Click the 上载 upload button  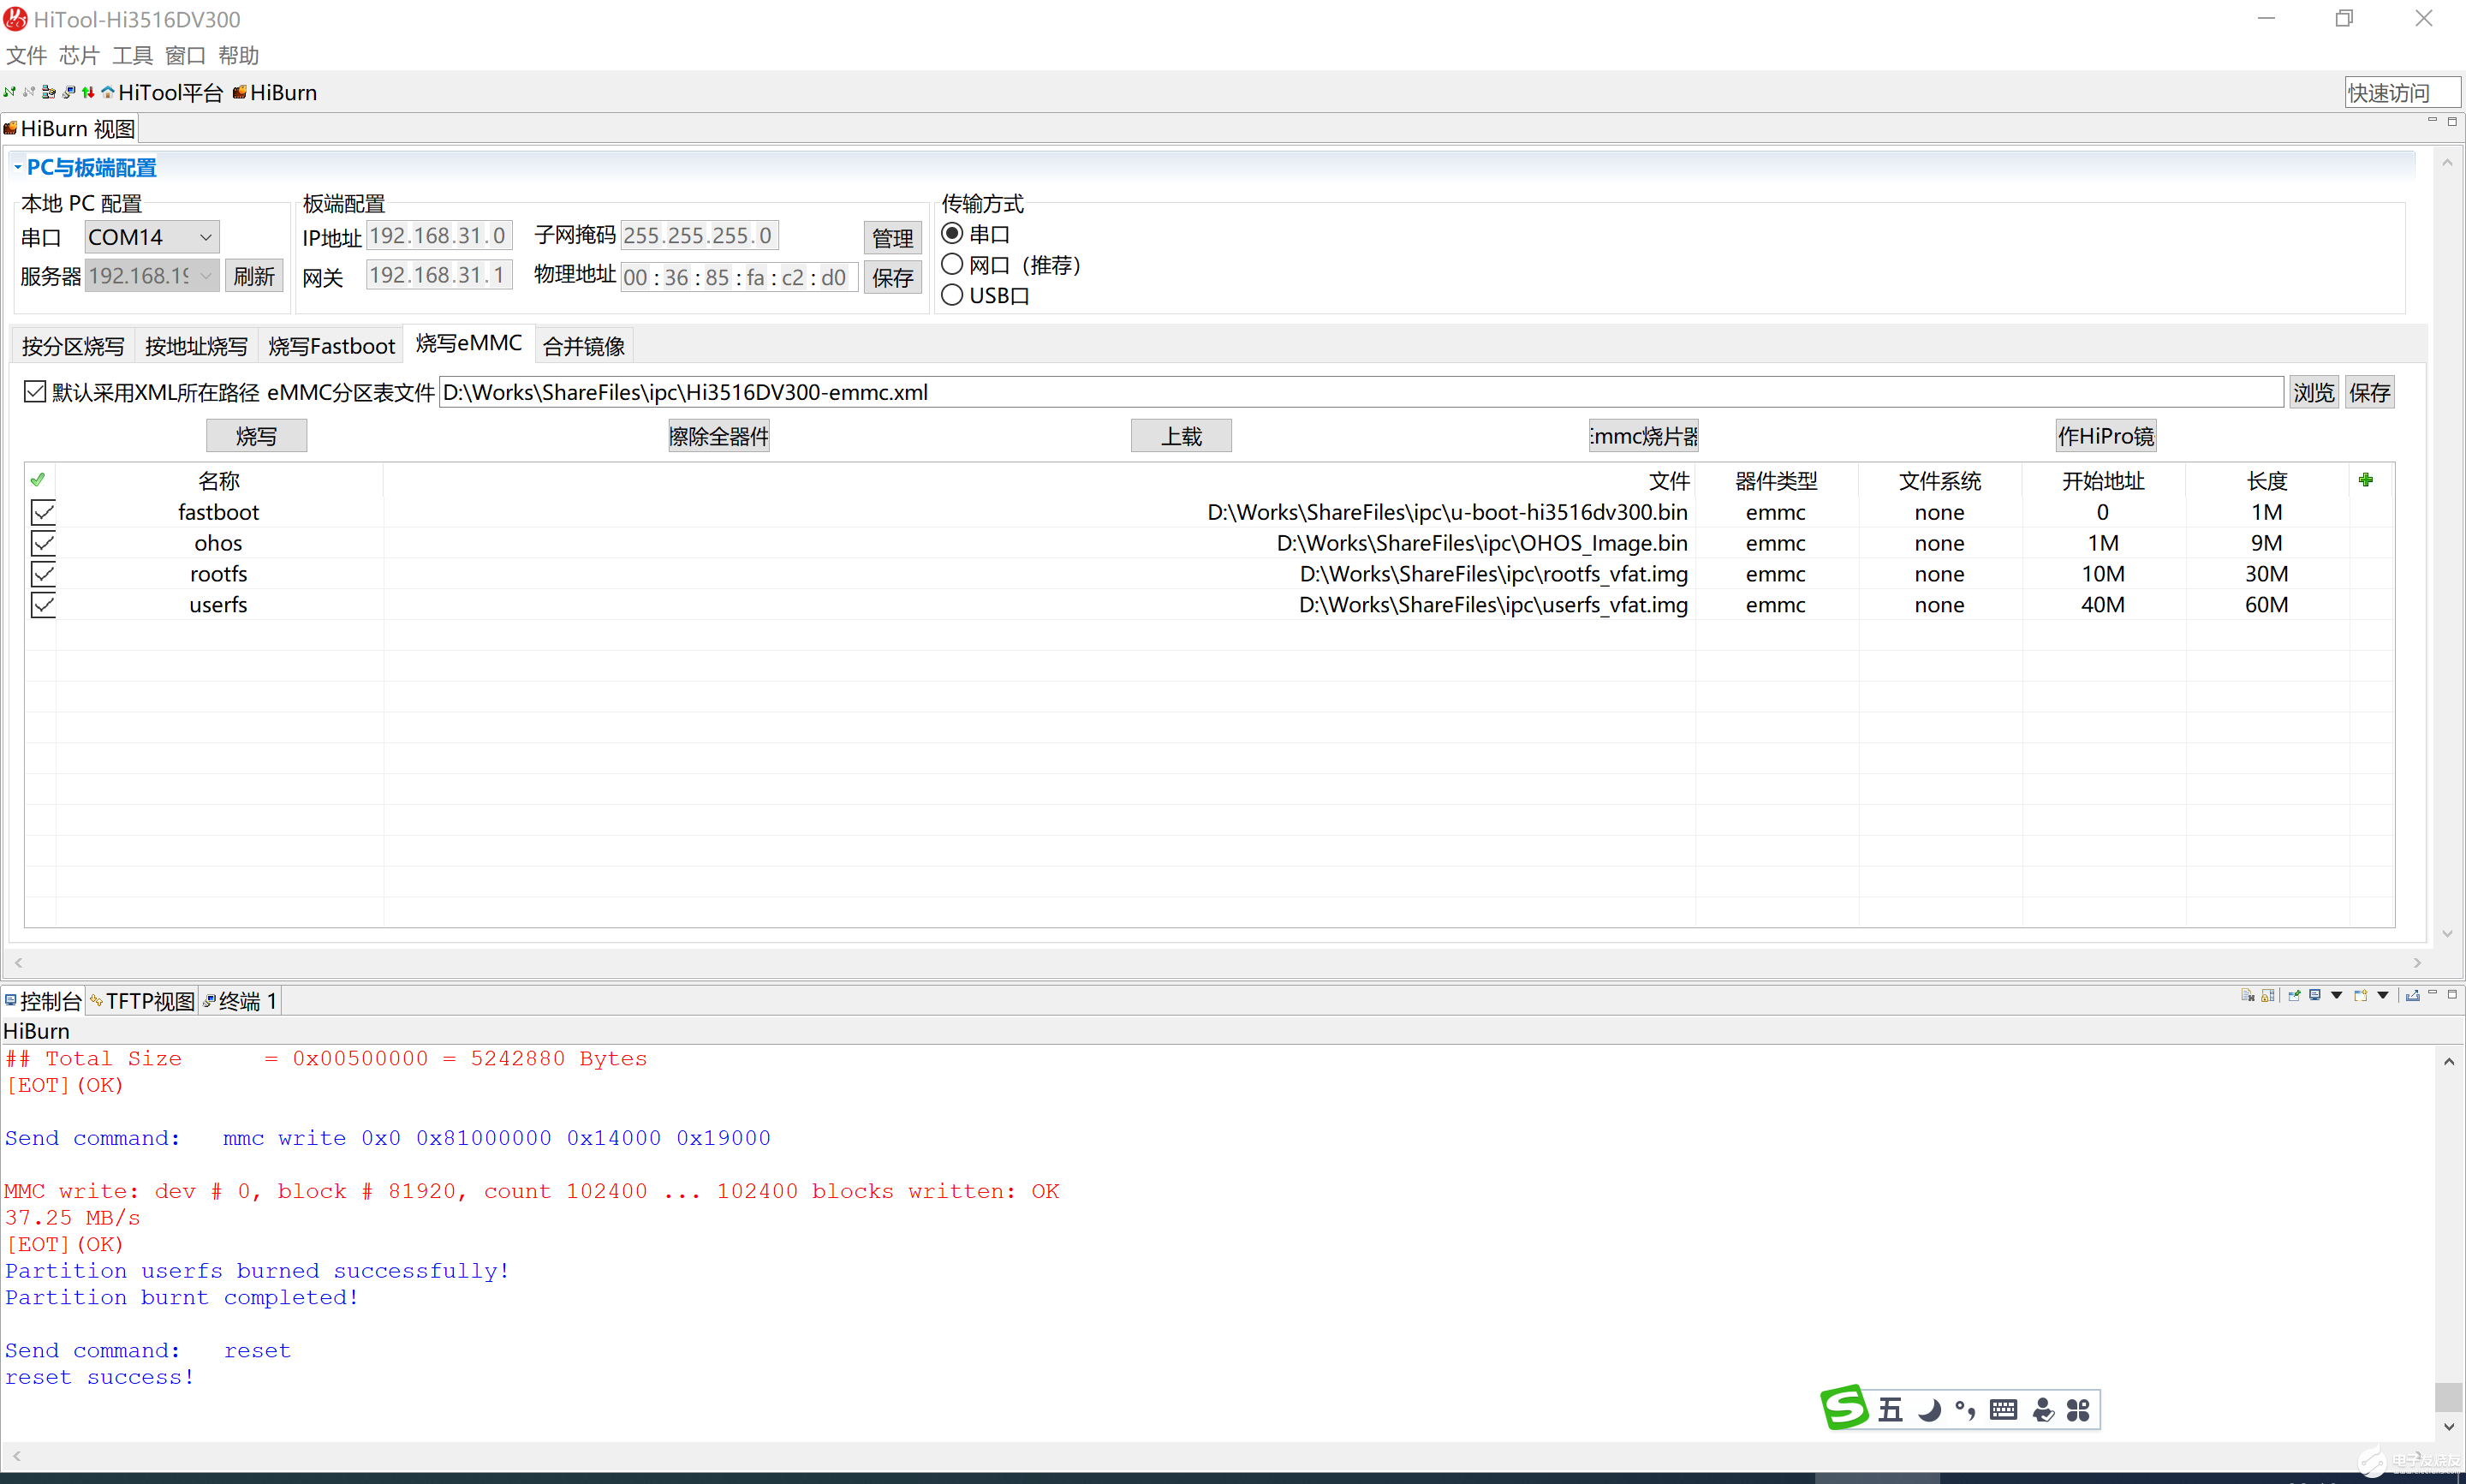coord(1181,436)
